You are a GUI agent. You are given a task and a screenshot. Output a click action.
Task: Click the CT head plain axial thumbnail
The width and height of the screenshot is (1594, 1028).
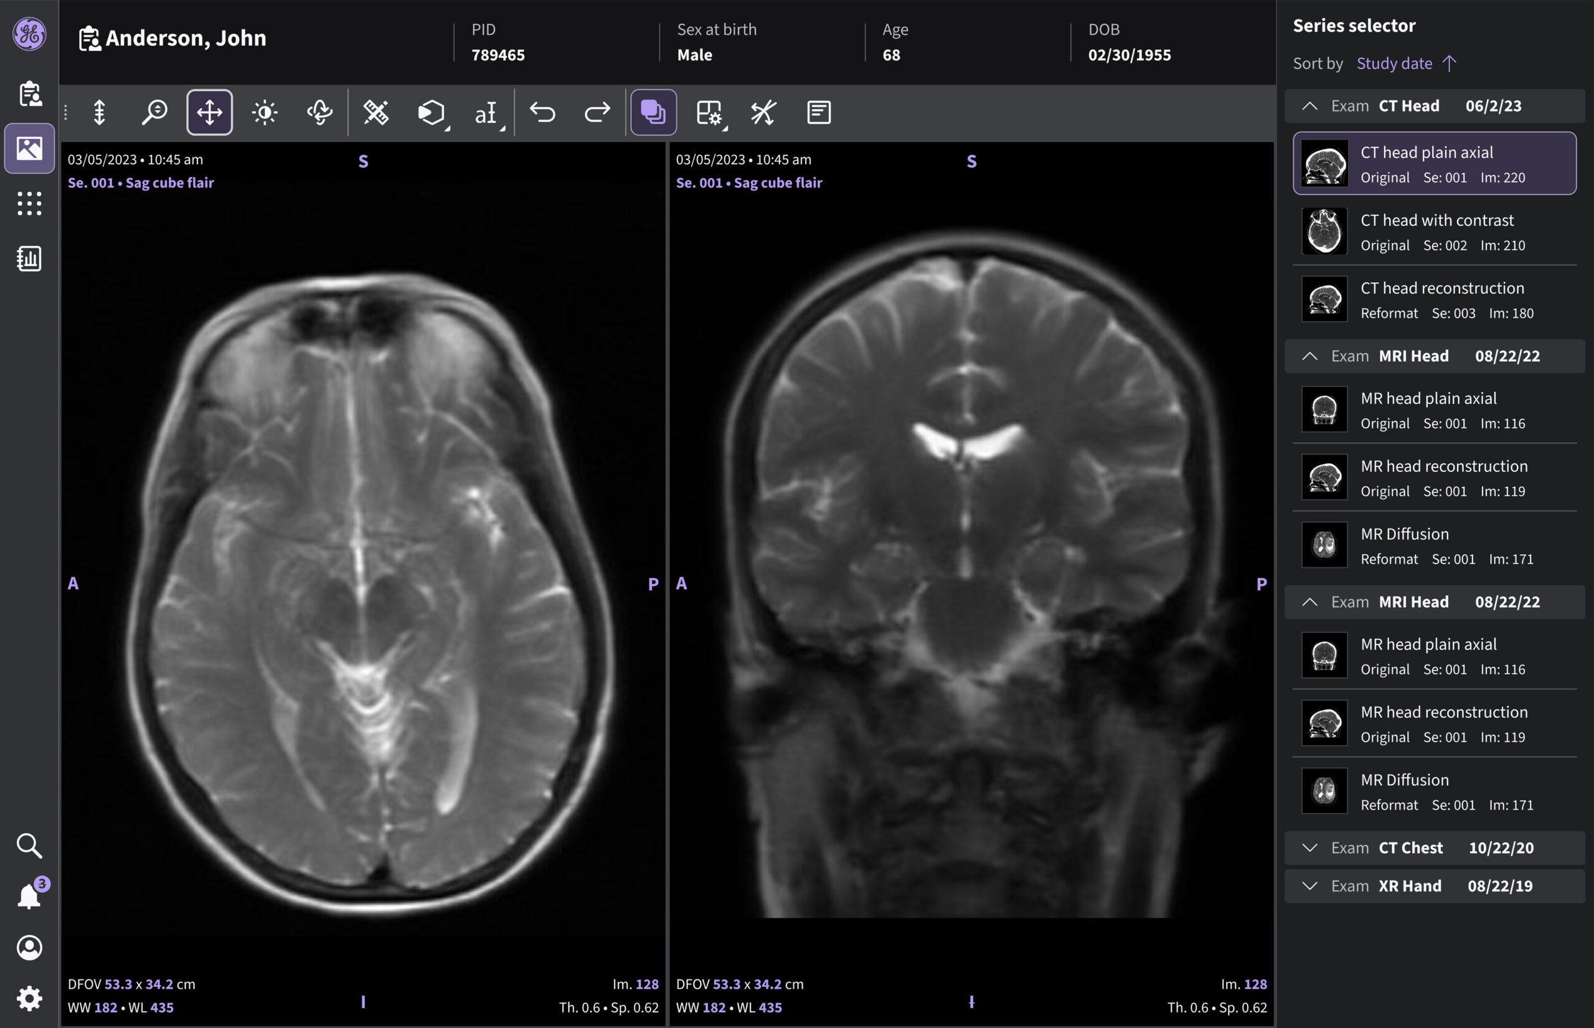1324,164
